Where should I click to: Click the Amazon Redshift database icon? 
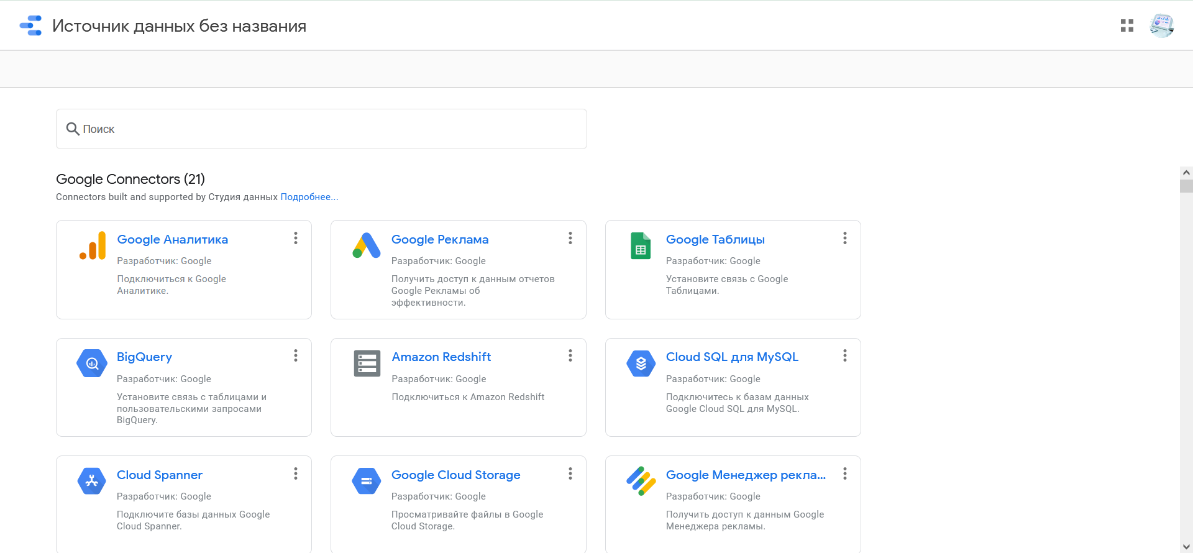pos(367,363)
